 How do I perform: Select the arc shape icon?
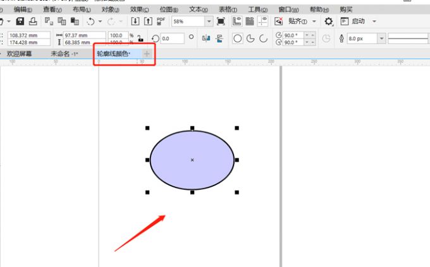coord(263,39)
